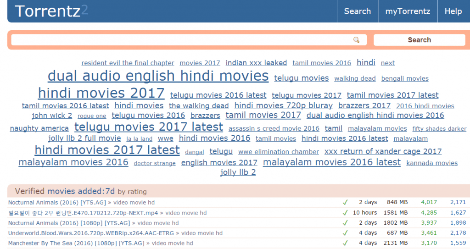This screenshot has width=470, height=249.
Task: Open the '2016 hindi movies' tag
Action: 425,106
